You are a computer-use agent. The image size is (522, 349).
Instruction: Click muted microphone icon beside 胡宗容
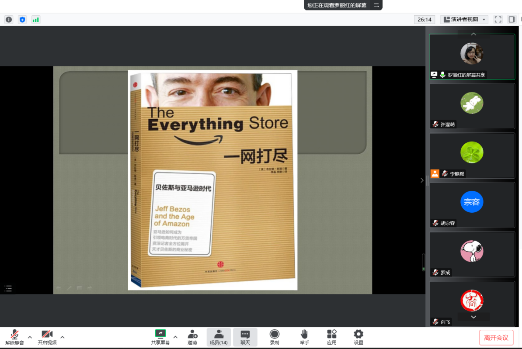(435, 223)
